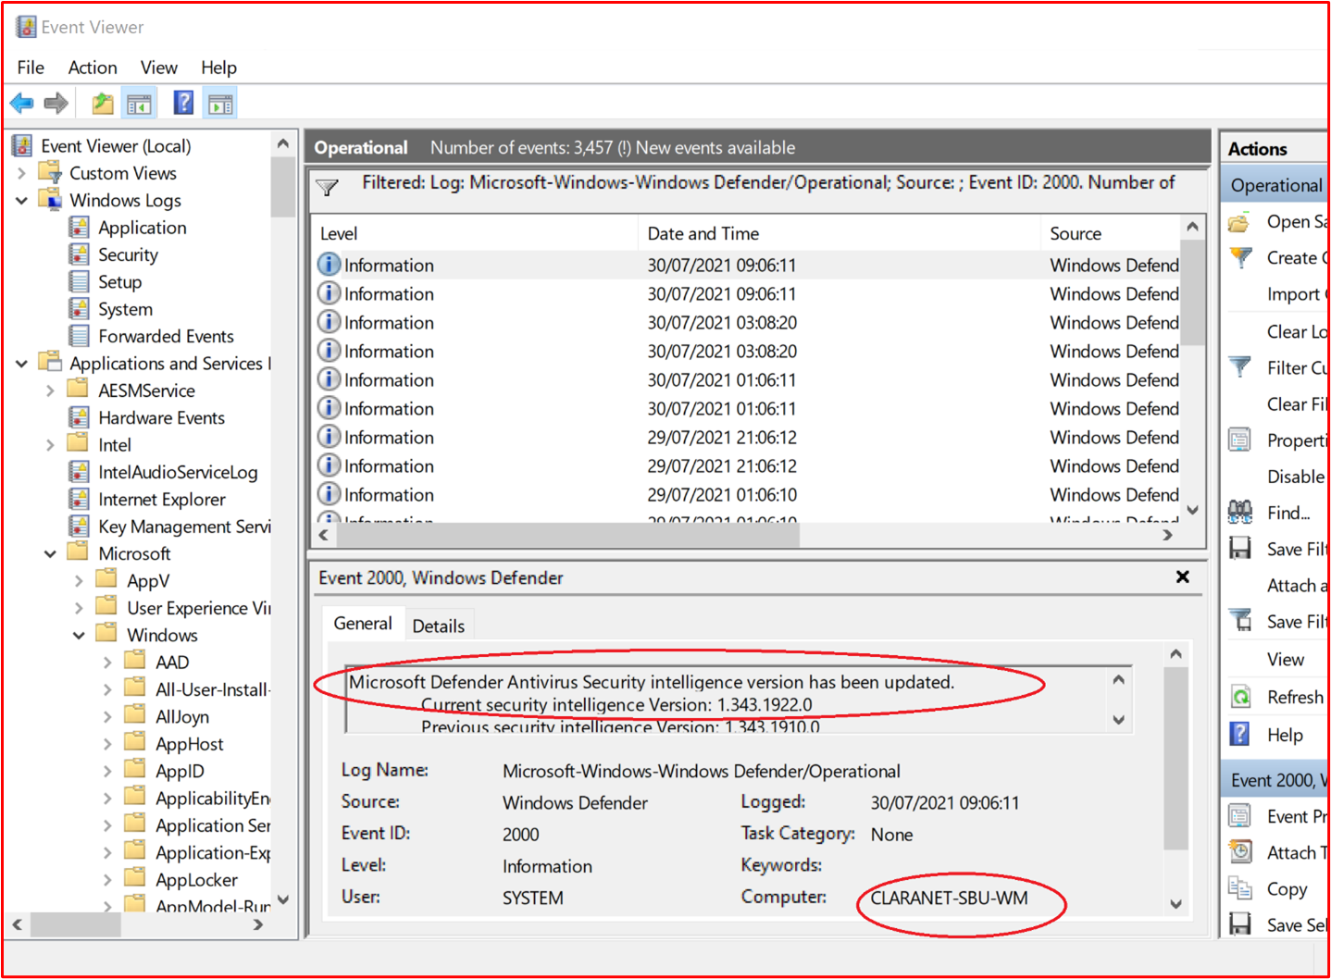Collapse the Applications and Services Logs node
Screen dimensions: 1331x979
21,363
